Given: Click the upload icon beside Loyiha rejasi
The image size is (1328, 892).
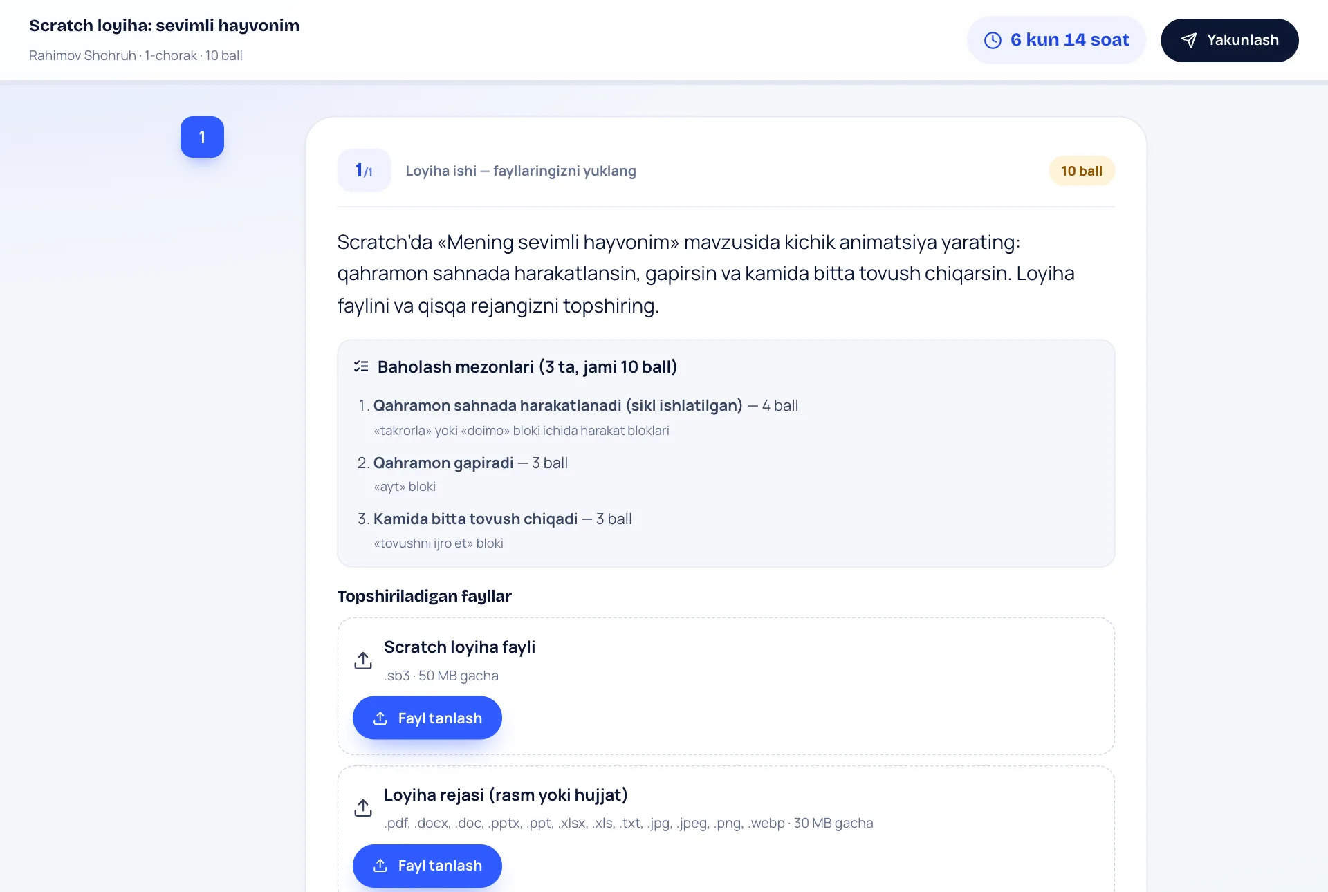Looking at the screenshot, I should pyautogui.click(x=363, y=808).
